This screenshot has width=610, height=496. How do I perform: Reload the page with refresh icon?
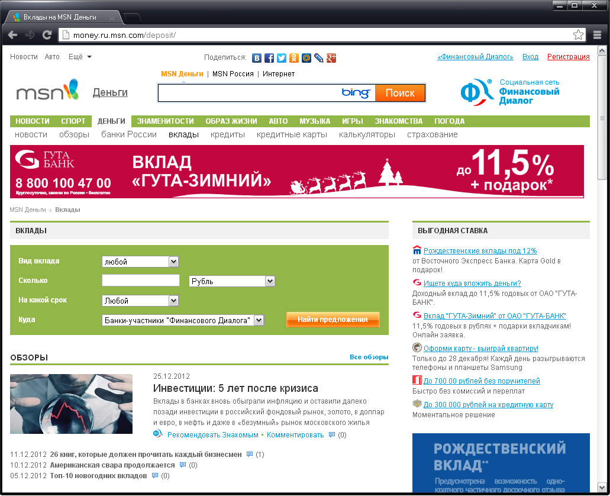47,35
